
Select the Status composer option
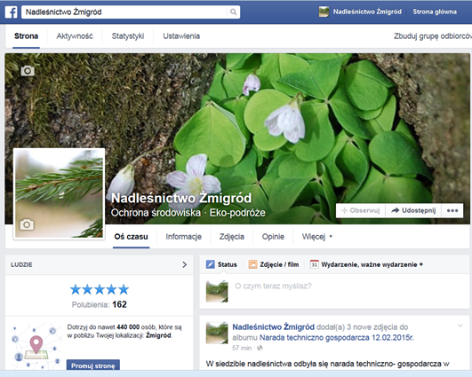pyautogui.click(x=221, y=264)
